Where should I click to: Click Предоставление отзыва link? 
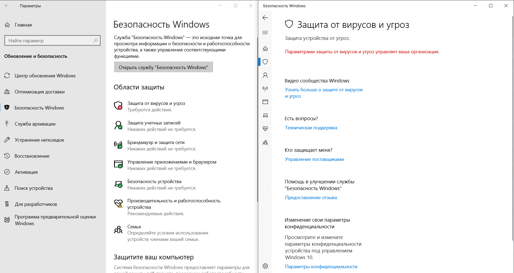pyautogui.click(x=311, y=198)
